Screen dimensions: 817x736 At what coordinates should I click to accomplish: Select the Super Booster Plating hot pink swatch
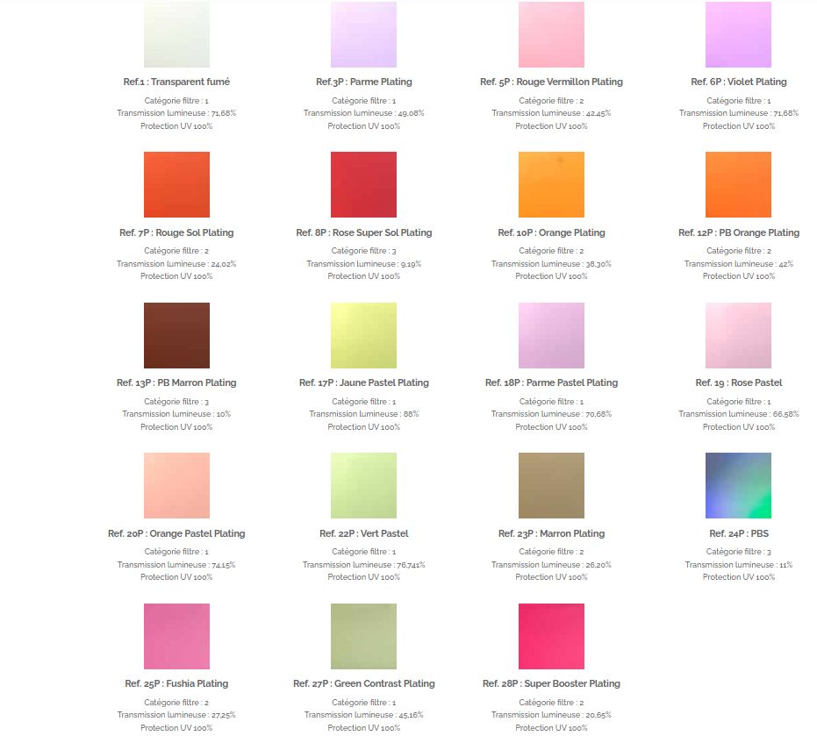point(551,637)
